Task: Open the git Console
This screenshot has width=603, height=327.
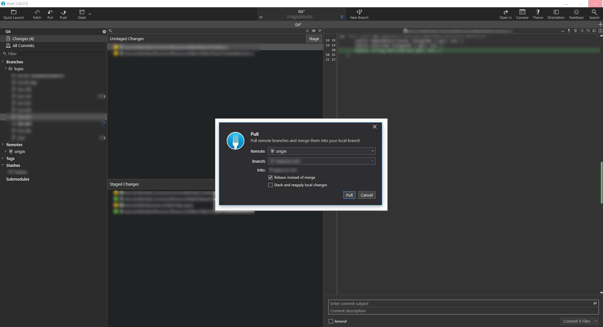Action: 522,14
